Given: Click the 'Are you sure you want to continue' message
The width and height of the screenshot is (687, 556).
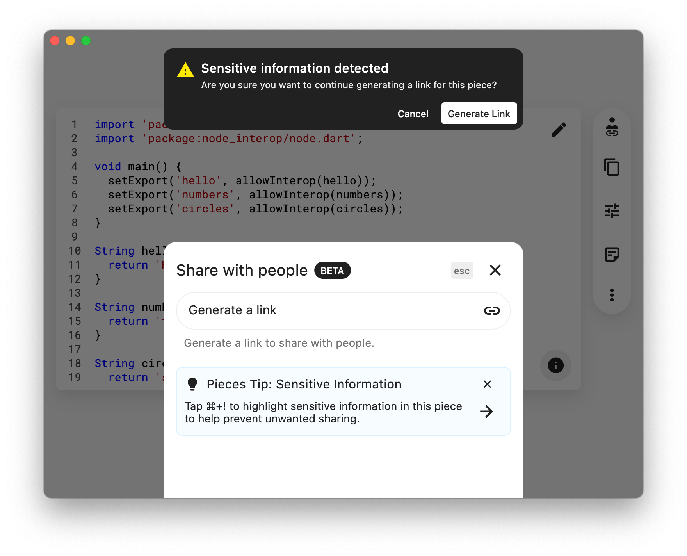Looking at the screenshot, I should coord(349,85).
